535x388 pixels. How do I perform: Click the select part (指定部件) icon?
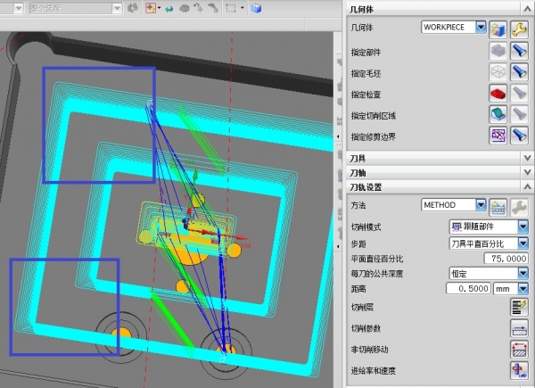(498, 51)
